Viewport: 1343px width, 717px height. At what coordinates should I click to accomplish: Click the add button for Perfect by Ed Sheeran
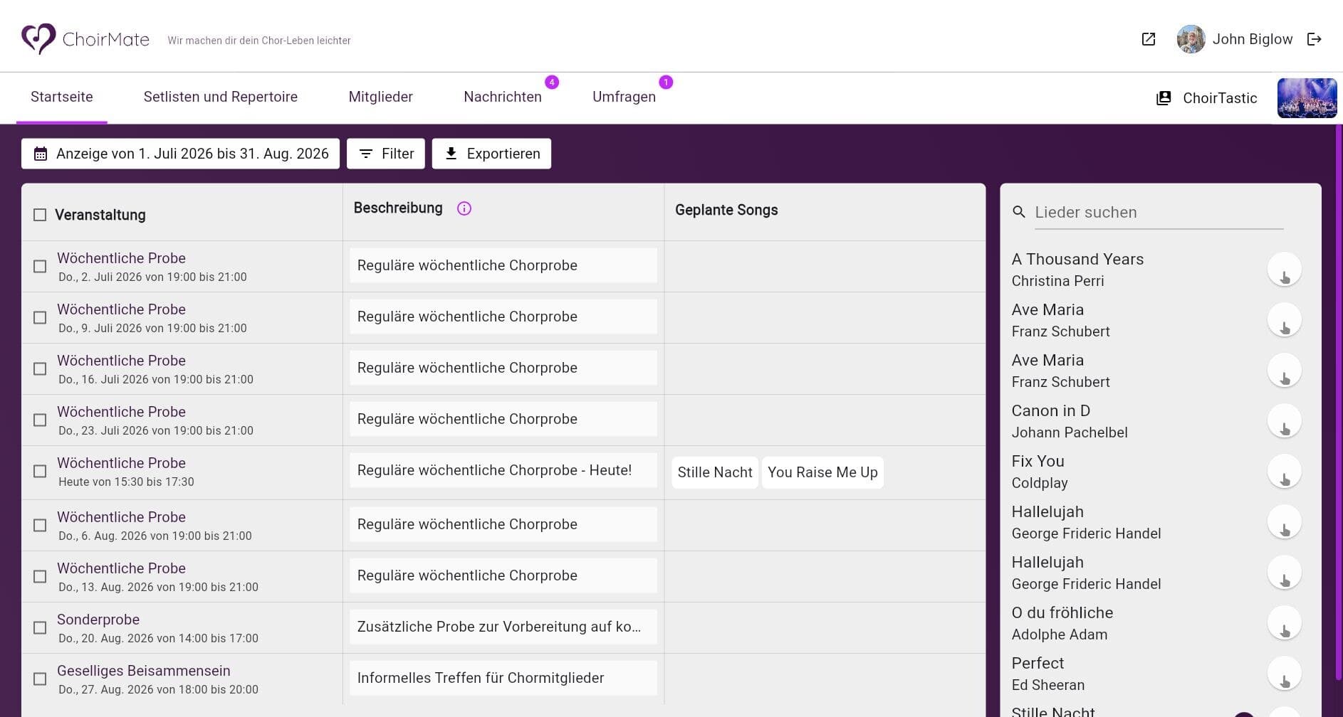pyautogui.click(x=1285, y=674)
